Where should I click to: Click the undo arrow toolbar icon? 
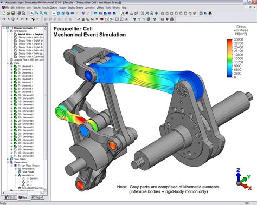[x=32, y=13]
